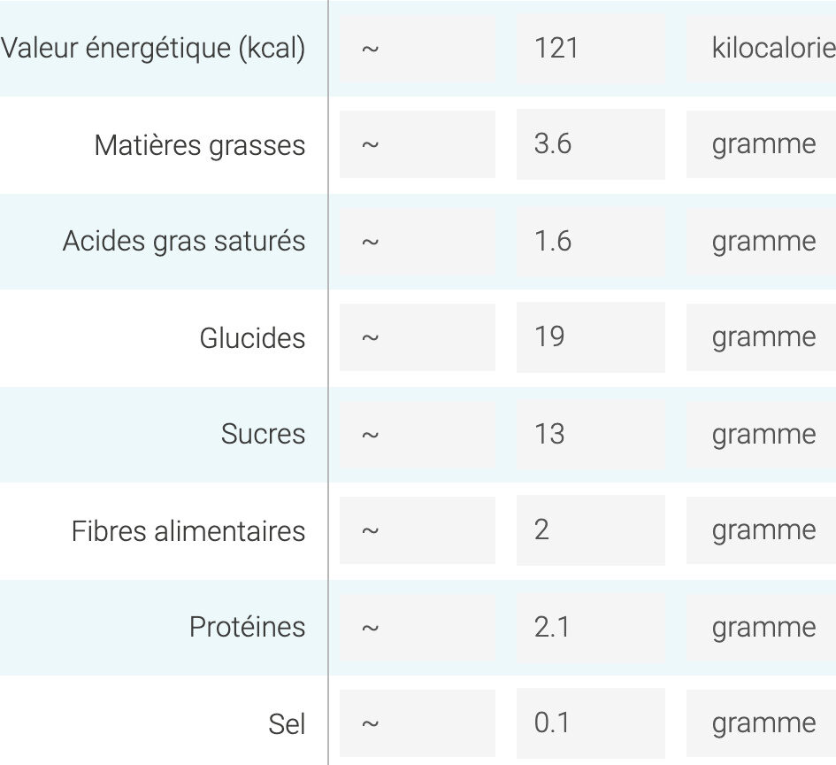Open the gramme unit dropdown for Sel
This screenshot has height=765, width=836.
(763, 723)
